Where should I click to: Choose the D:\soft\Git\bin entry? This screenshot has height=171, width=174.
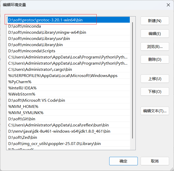click(x=22, y=119)
